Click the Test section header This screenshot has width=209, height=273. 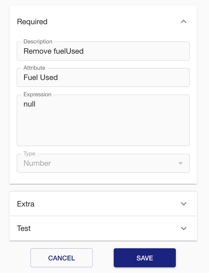coord(24,228)
